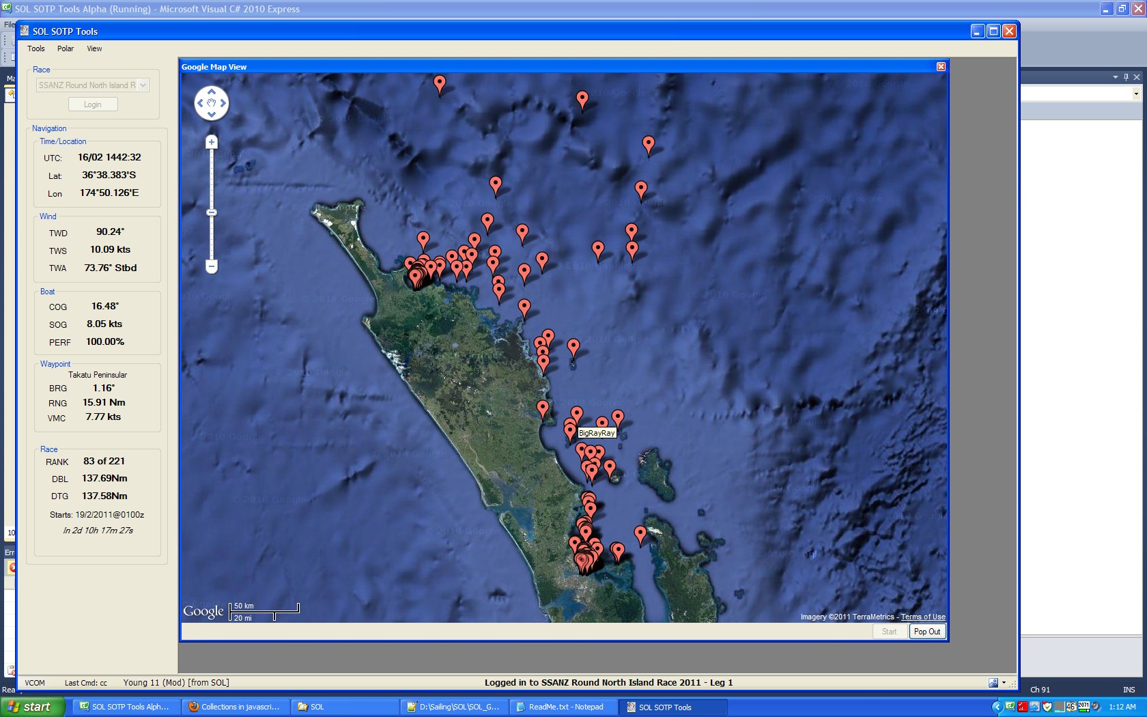
Task: Click the hand icon in pan control center
Action: coord(212,103)
